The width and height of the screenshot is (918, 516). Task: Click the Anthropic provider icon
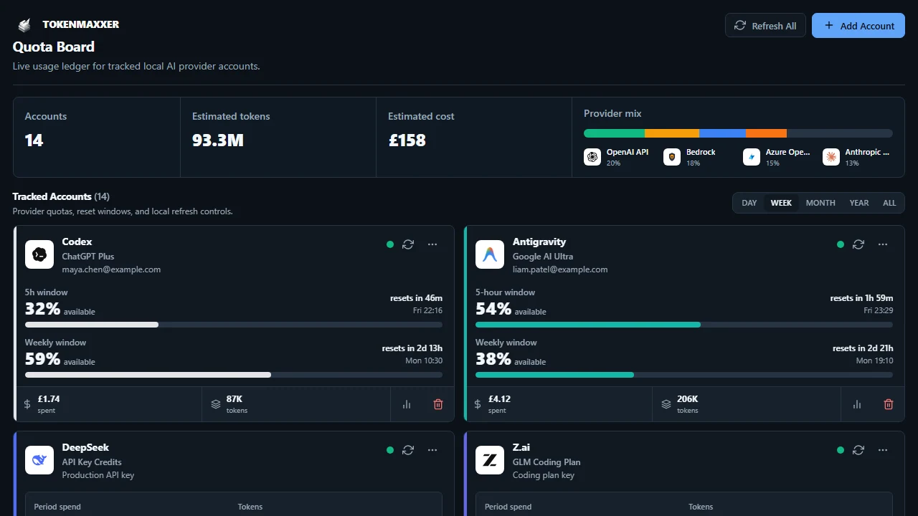[831, 157]
